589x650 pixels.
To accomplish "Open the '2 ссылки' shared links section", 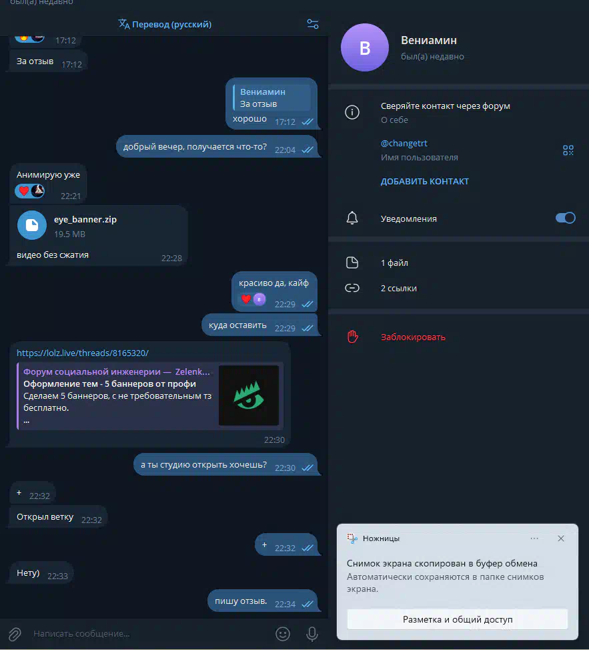I will coord(459,288).
